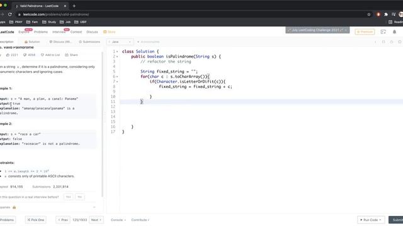
Task: Click the code line with 'String fixed_string'
Action: [x=169, y=72]
